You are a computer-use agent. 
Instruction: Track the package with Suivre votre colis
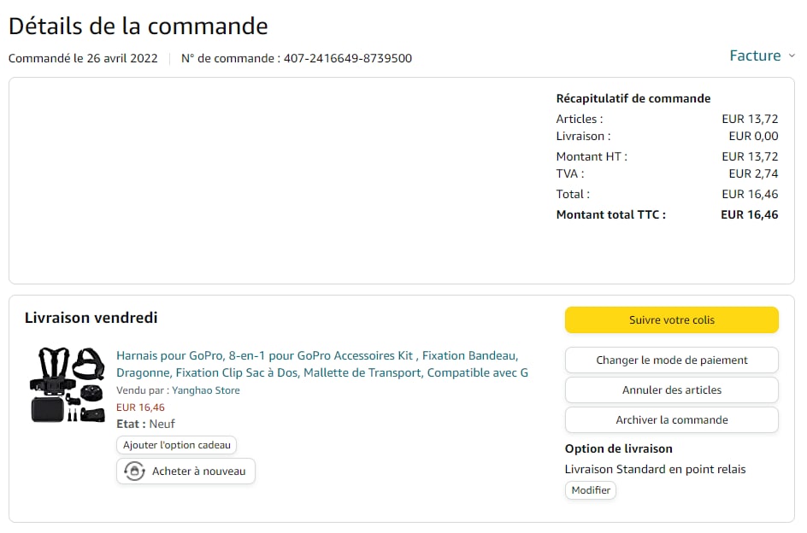[671, 319]
